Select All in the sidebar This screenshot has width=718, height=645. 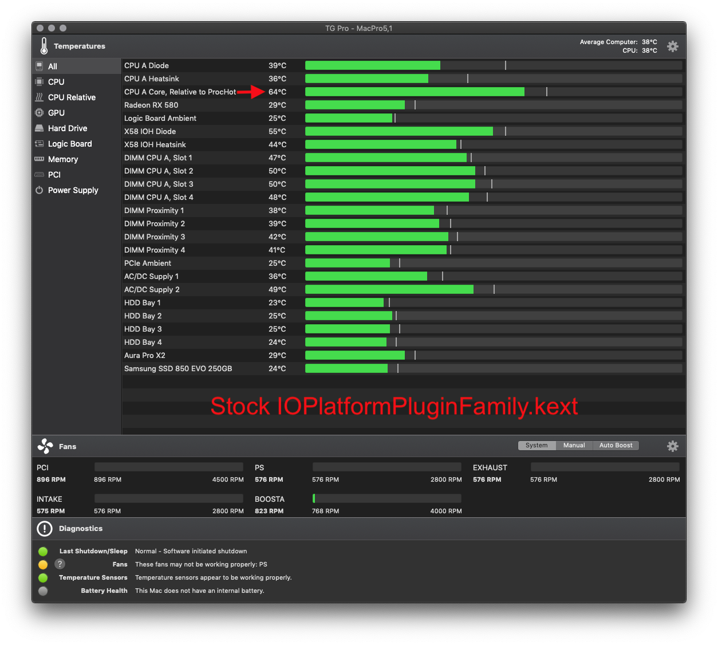click(76, 66)
